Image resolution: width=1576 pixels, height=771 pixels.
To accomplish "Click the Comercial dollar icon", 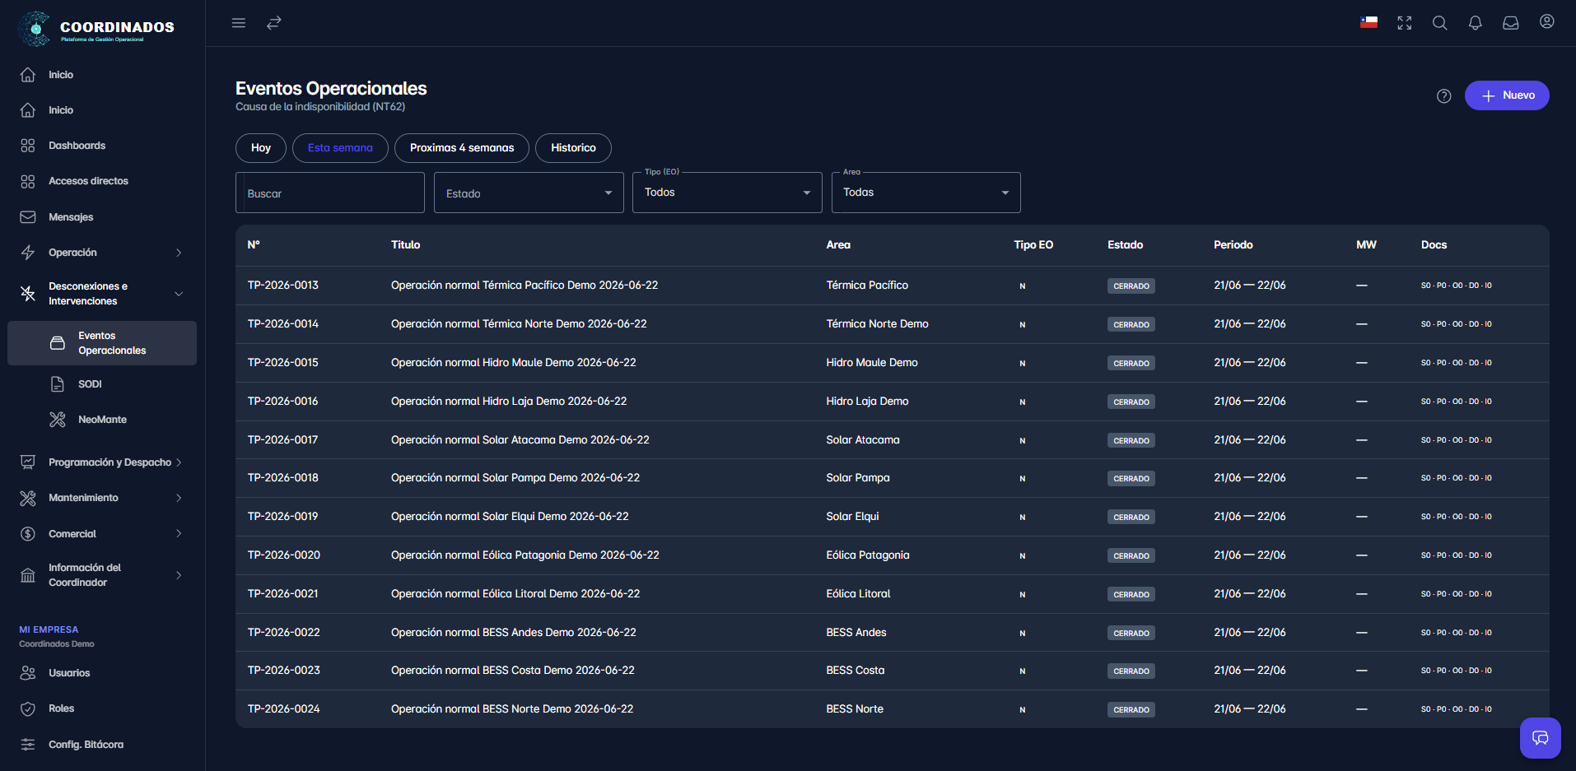I will click(28, 534).
